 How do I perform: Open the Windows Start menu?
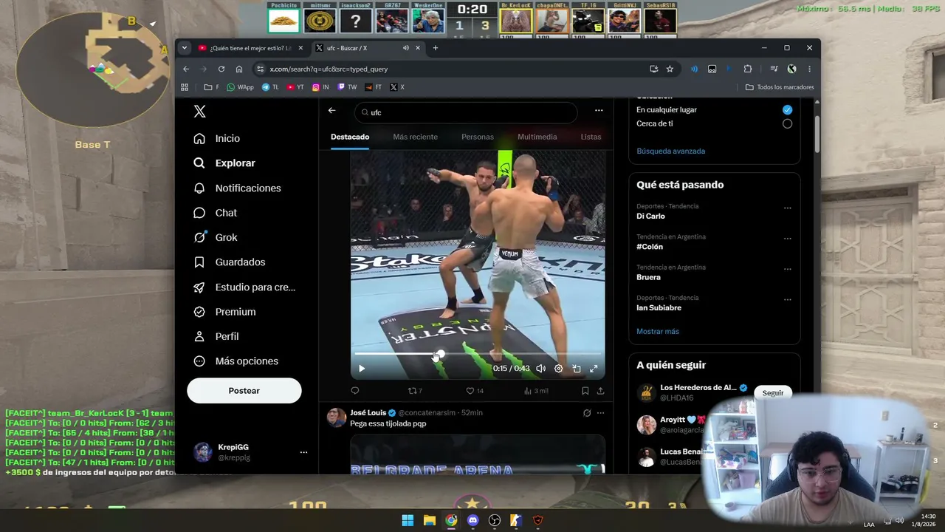coord(408,520)
